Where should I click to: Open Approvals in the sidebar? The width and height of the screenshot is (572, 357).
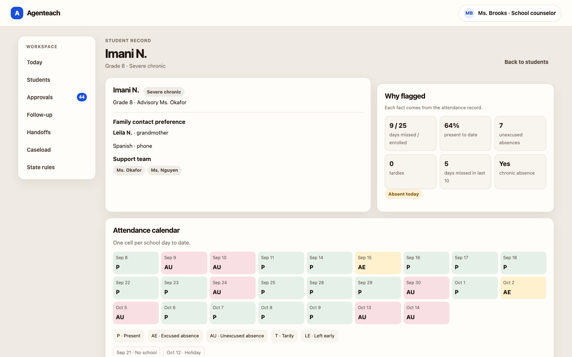click(x=57, y=97)
